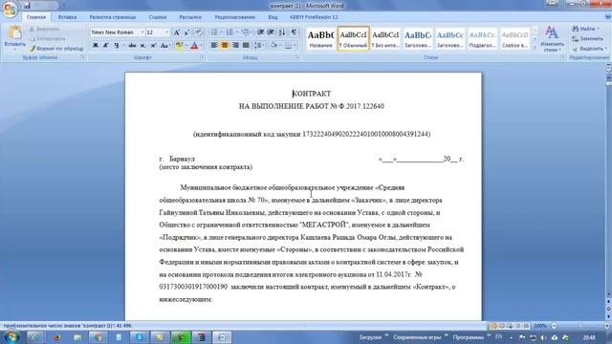The width and height of the screenshot is (612, 344).
Task: Apply strikethrough formatting
Action: click(132, 46)
